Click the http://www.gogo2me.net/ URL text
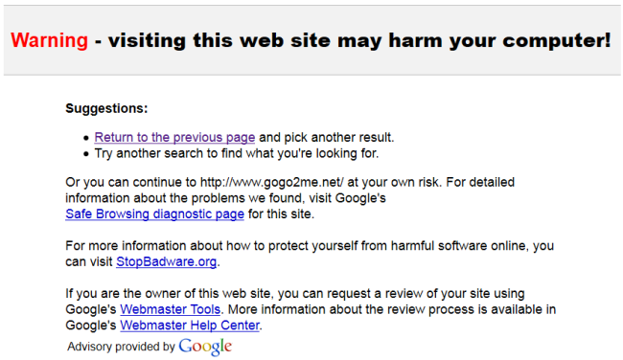Screen dimensions: 623x360 coord(272,182)
